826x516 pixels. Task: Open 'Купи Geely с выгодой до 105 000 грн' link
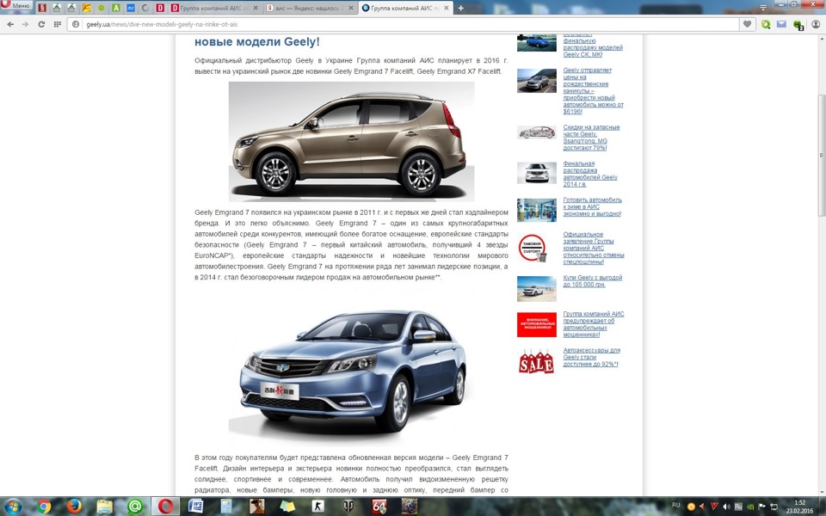pos(593,280)
